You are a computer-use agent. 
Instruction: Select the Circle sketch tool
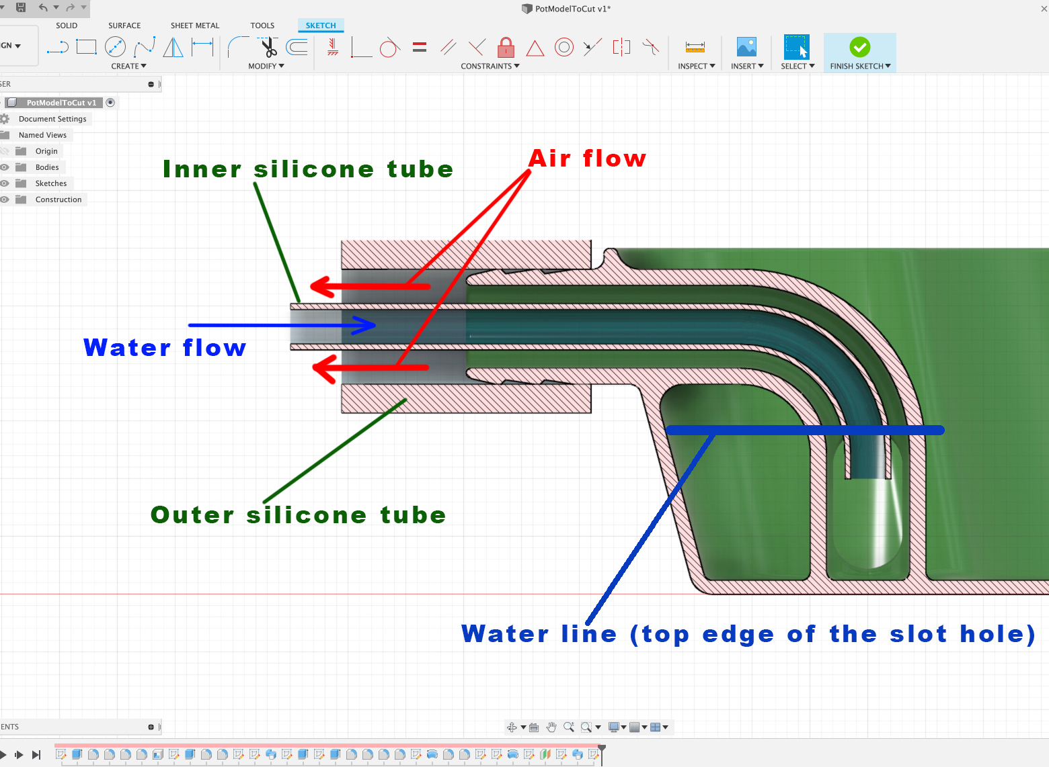pos(116,47)
